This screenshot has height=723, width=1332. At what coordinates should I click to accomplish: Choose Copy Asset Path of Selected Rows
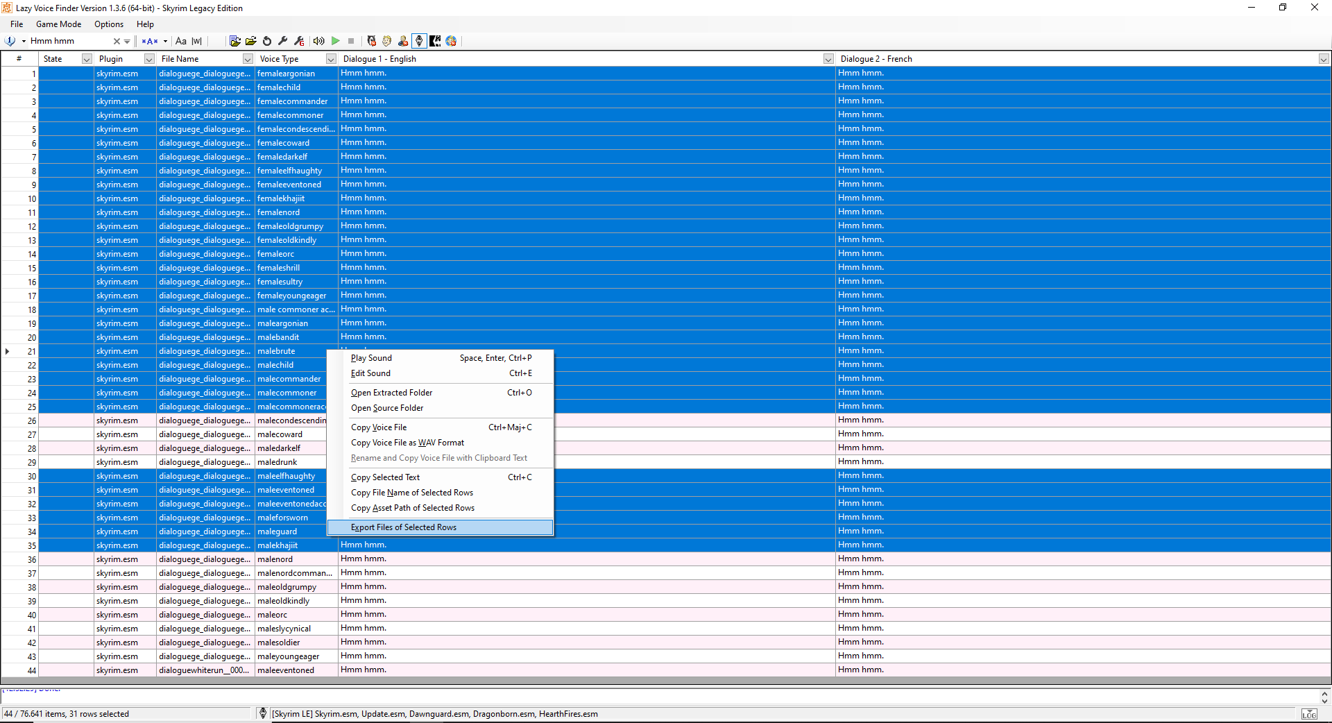click(441, 508)
